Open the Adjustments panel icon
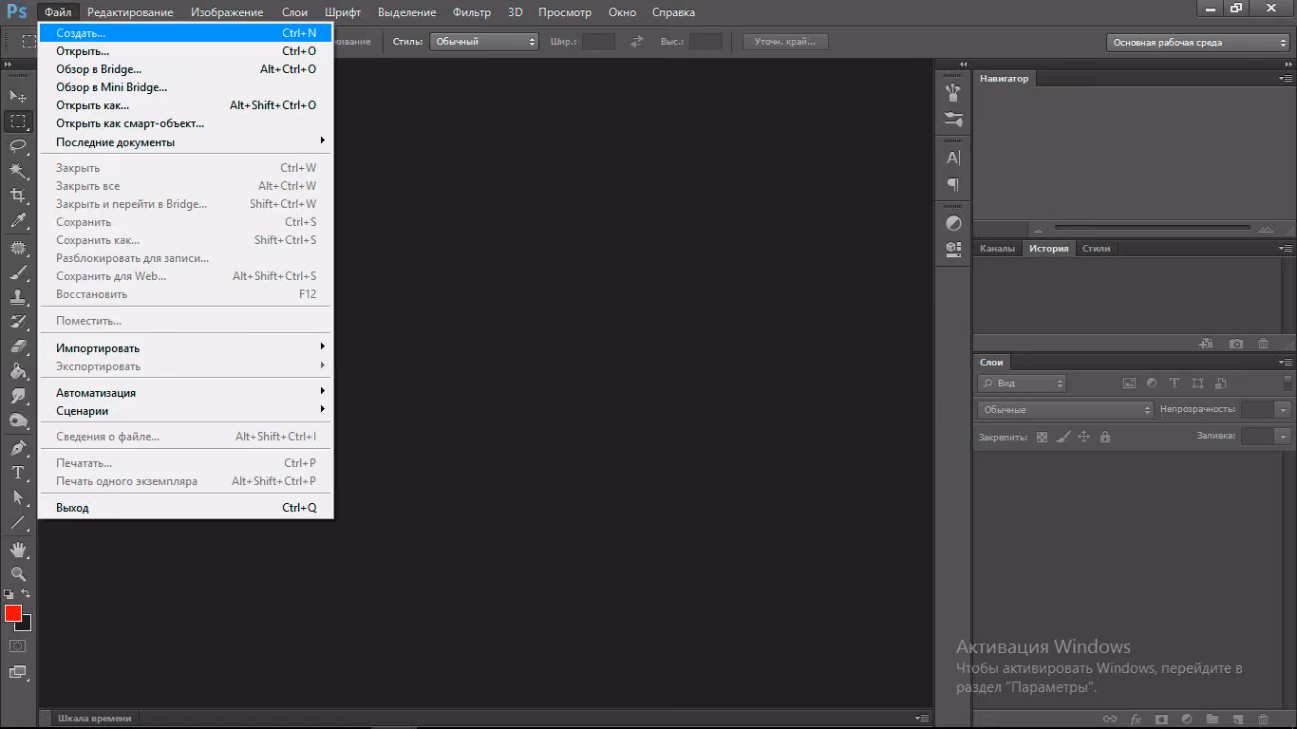This screenshot has height=729, width=1297. click(953, 223)
